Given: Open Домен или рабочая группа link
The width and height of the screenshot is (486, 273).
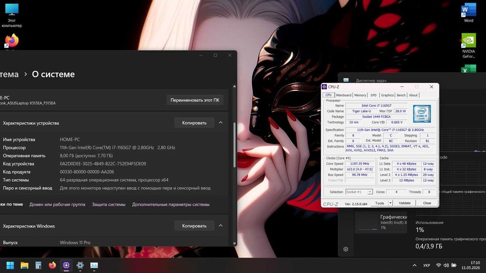Looking at the screenshot, I should click(57, 204).
